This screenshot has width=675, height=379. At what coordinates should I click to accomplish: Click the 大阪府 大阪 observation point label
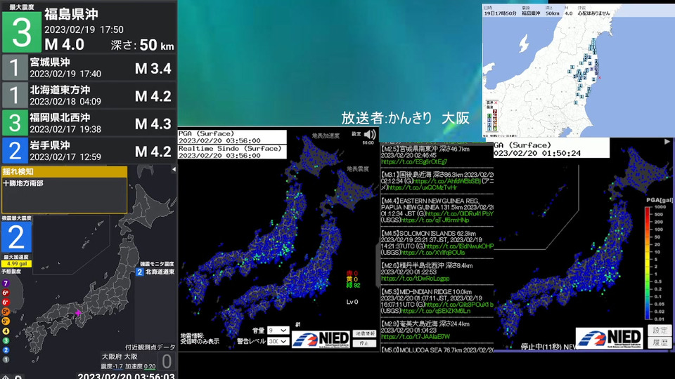[x=120, y=357]
